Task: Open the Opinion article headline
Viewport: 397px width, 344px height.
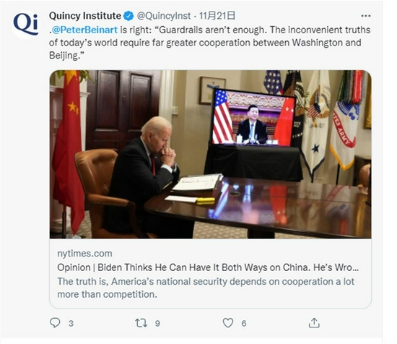Action: coord(208,267)
